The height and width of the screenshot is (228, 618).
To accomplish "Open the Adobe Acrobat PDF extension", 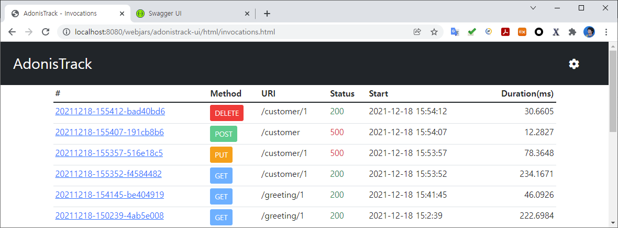I will pyautogui.click(x=505, y=32).
